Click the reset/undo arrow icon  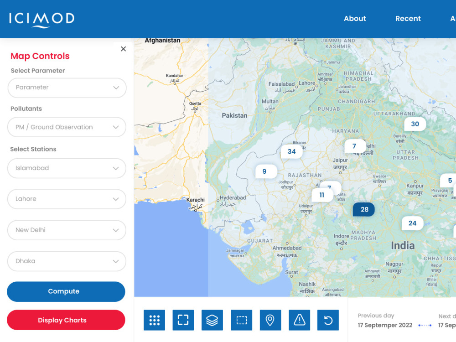pos(328,320)
